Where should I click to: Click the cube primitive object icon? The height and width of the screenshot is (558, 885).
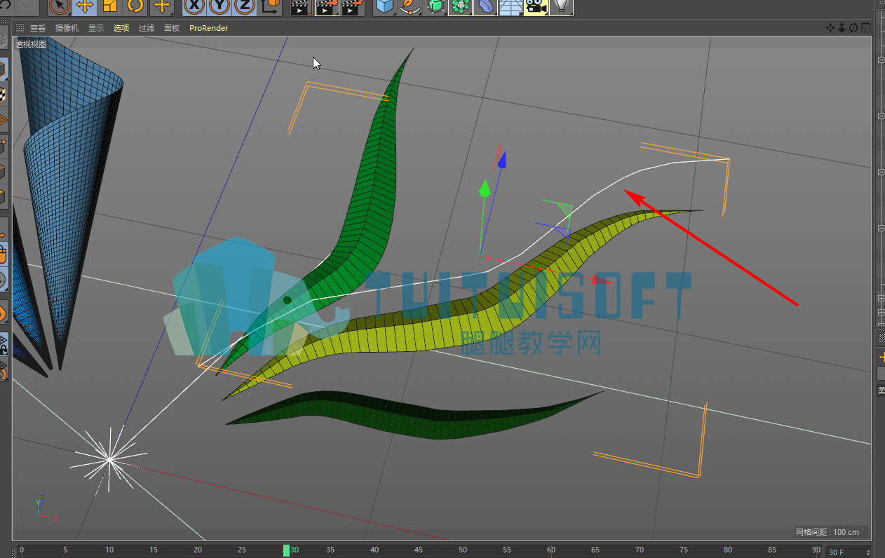coord(384,7)
